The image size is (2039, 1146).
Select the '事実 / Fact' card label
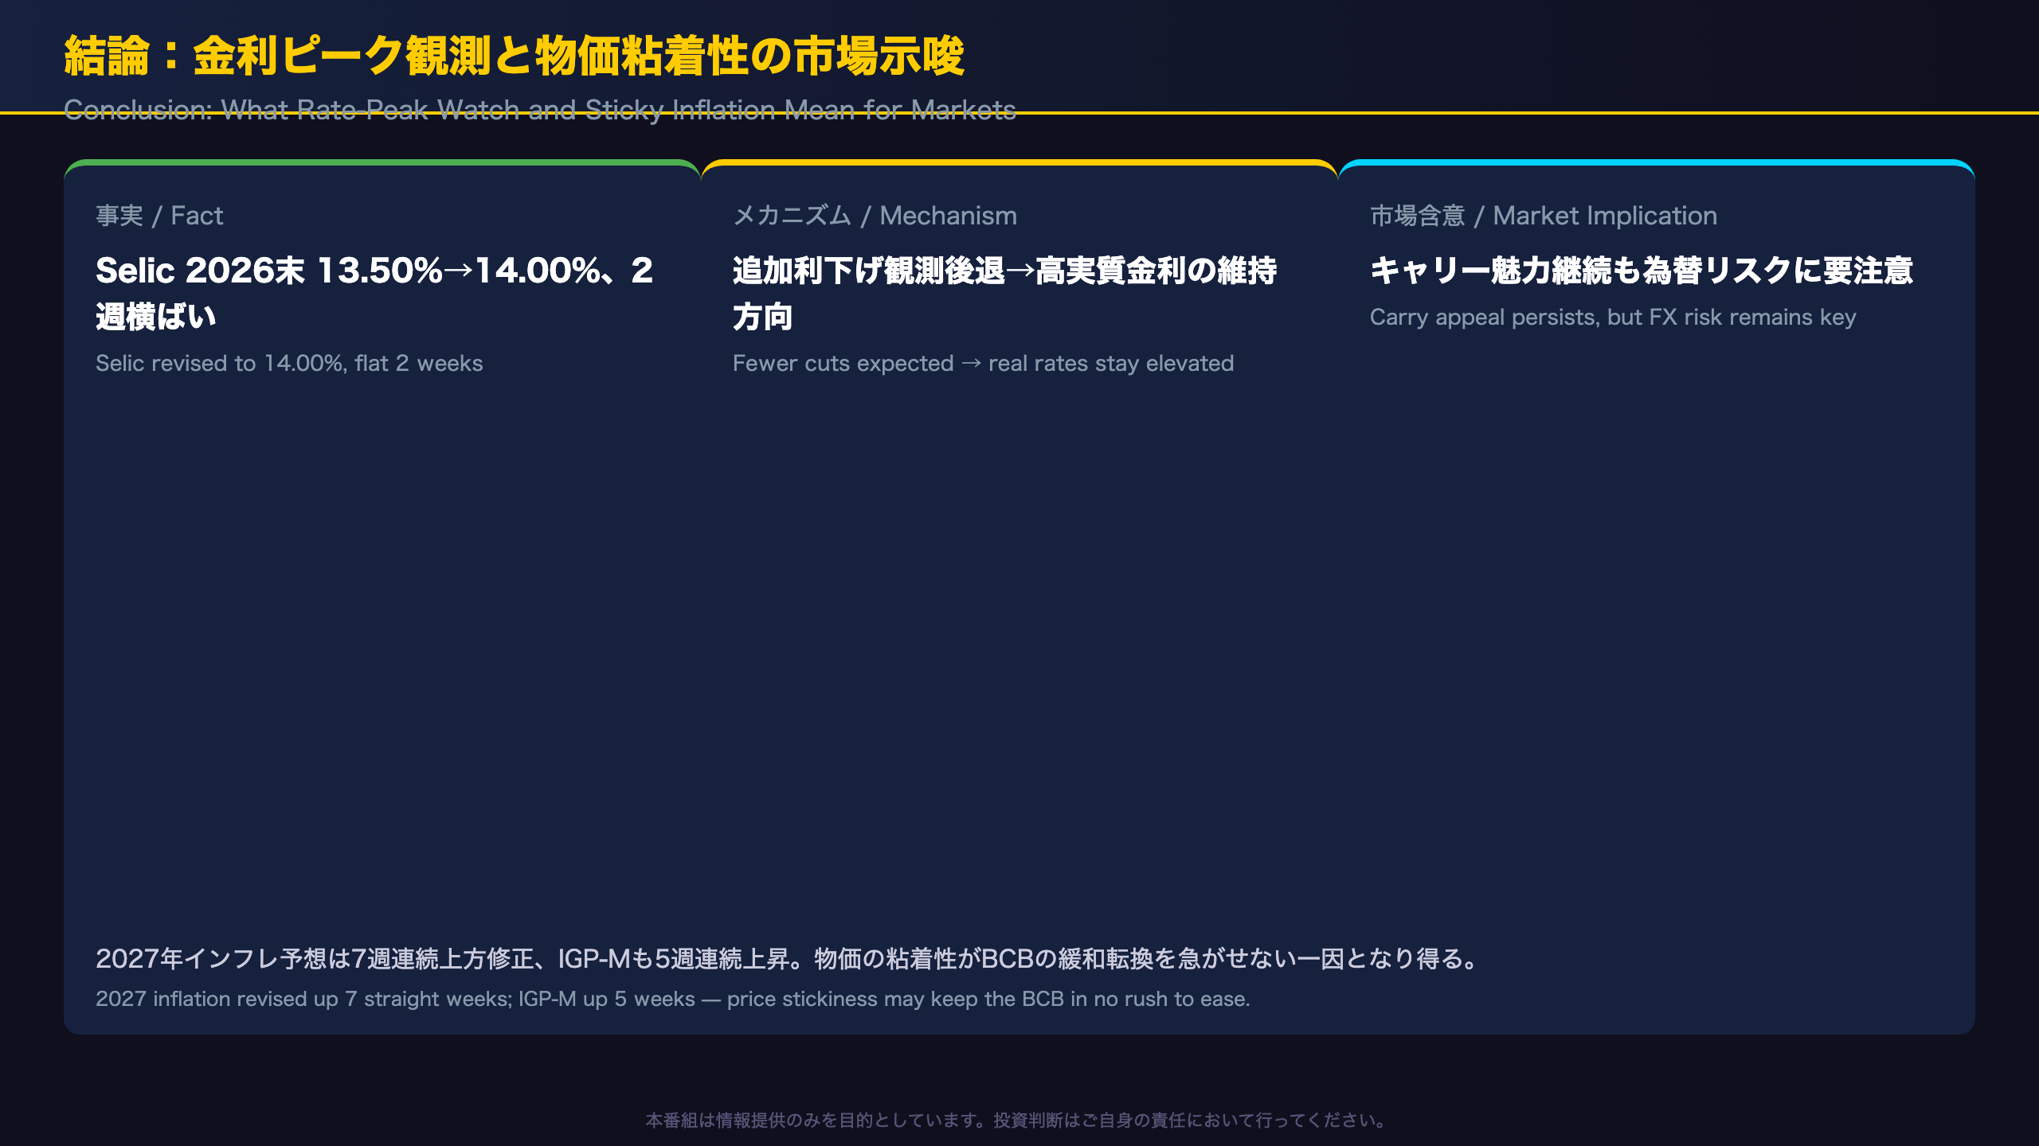pyautogui.click(x=159, y=216)
